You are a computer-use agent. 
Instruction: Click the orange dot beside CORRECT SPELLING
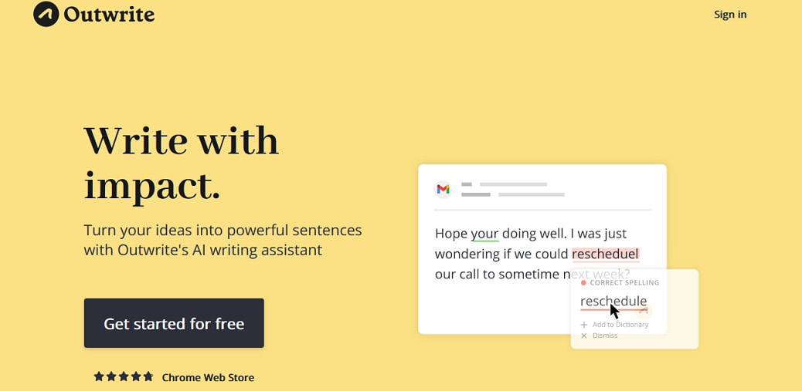coord(583,283)
